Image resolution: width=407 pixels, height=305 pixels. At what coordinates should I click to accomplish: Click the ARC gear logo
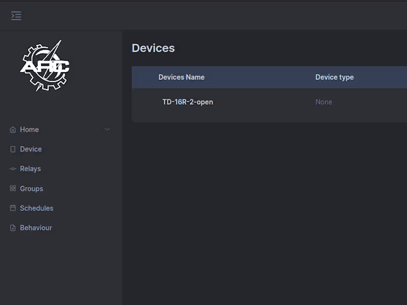pos(45,66)
